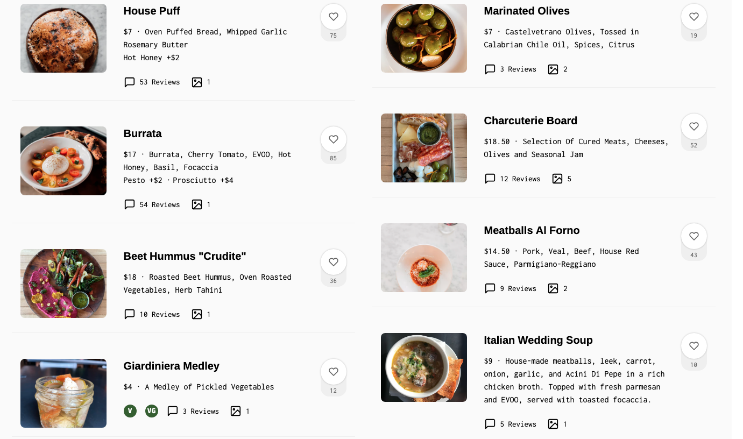The height and width of the screenshot is (439, 743).
Task: Select the Meatballs Al Forno heading
Action: pos(532,231)
